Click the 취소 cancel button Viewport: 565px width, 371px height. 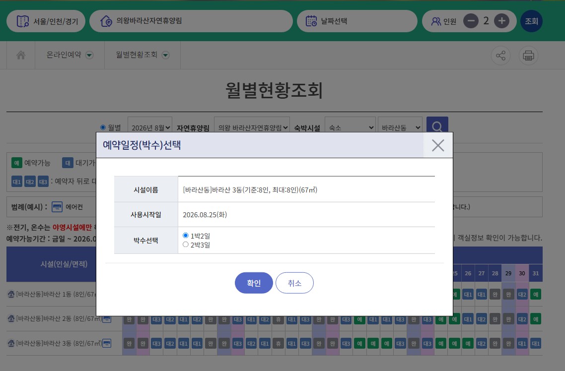(x=294, y=283)
